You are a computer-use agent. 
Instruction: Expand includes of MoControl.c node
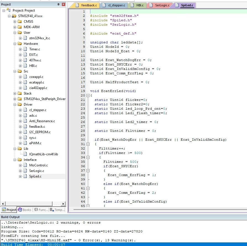tap(20, 165)
